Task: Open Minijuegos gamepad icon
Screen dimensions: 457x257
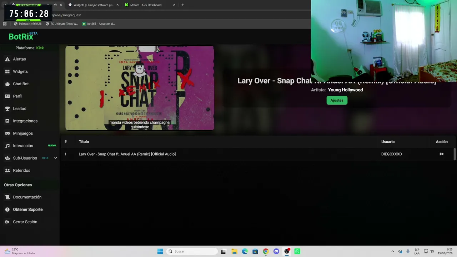Action: [7, 133]
